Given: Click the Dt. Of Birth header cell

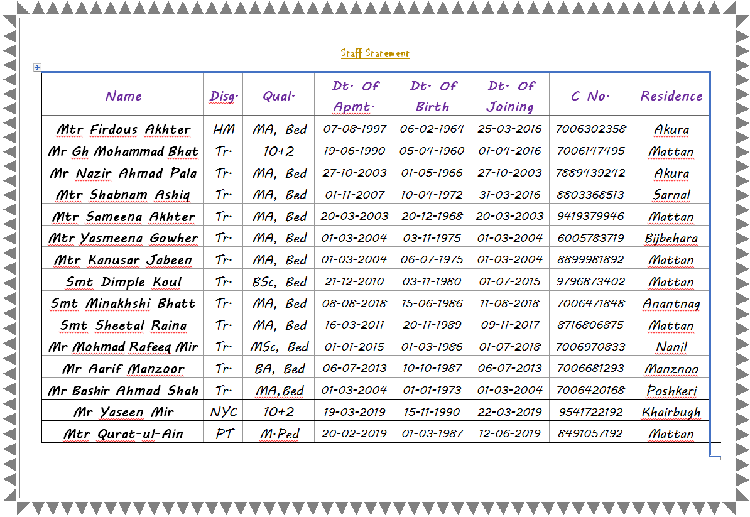Looking at the screenshot, I should (x=431, y=96).
